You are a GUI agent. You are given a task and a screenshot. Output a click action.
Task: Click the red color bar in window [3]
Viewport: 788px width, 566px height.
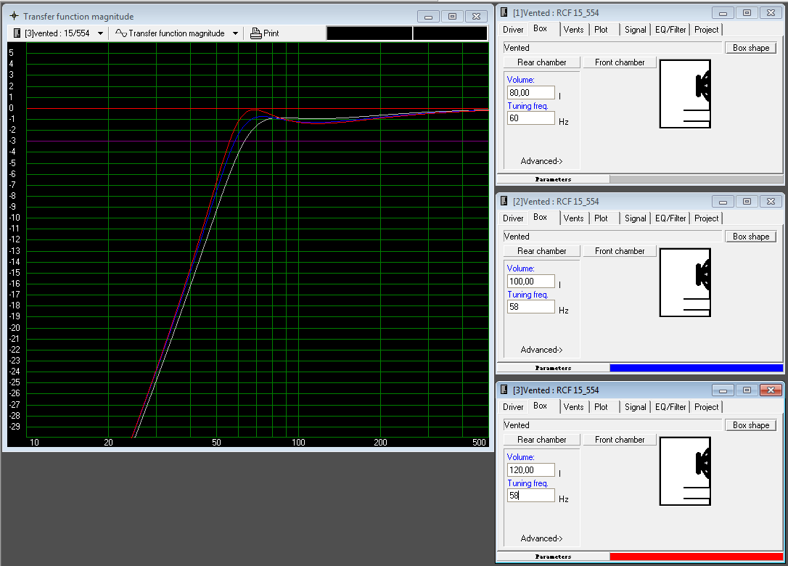point(696,556)
